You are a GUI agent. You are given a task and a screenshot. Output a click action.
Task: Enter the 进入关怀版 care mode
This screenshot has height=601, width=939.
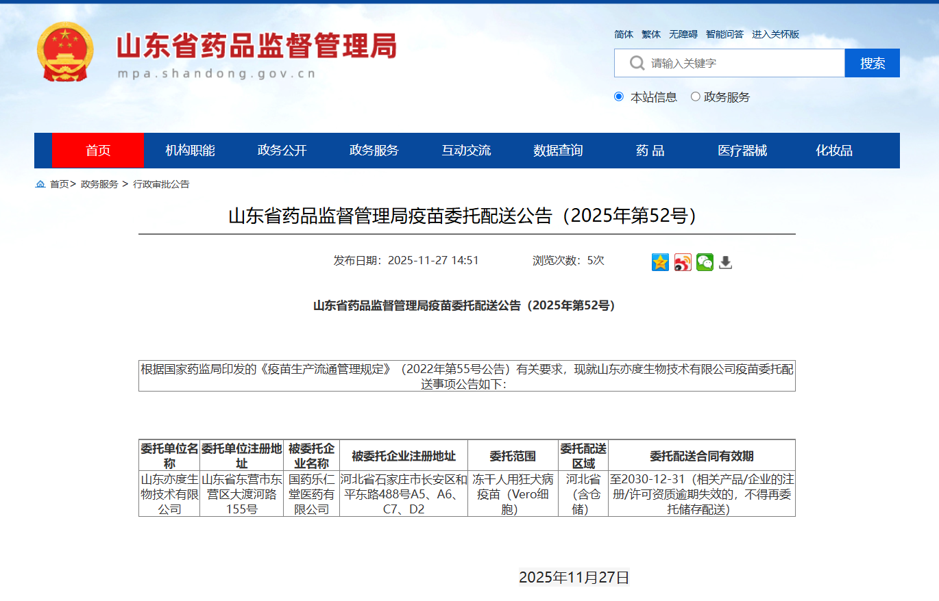(x=775, y=34)
